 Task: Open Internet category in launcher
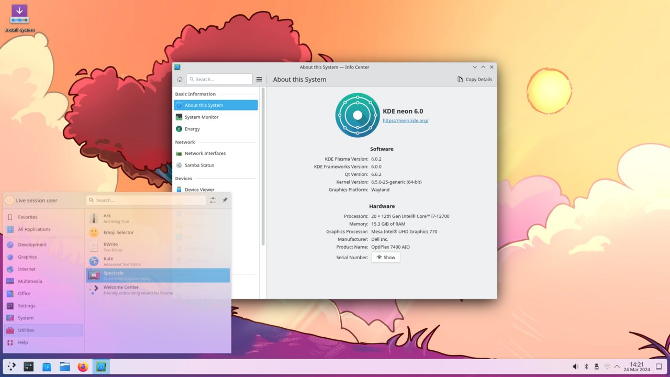pyautogui.click(x=43, y=269)
